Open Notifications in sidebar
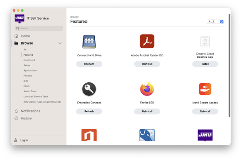The width and height of the screenshot is (242, 160). click(30, 111)
